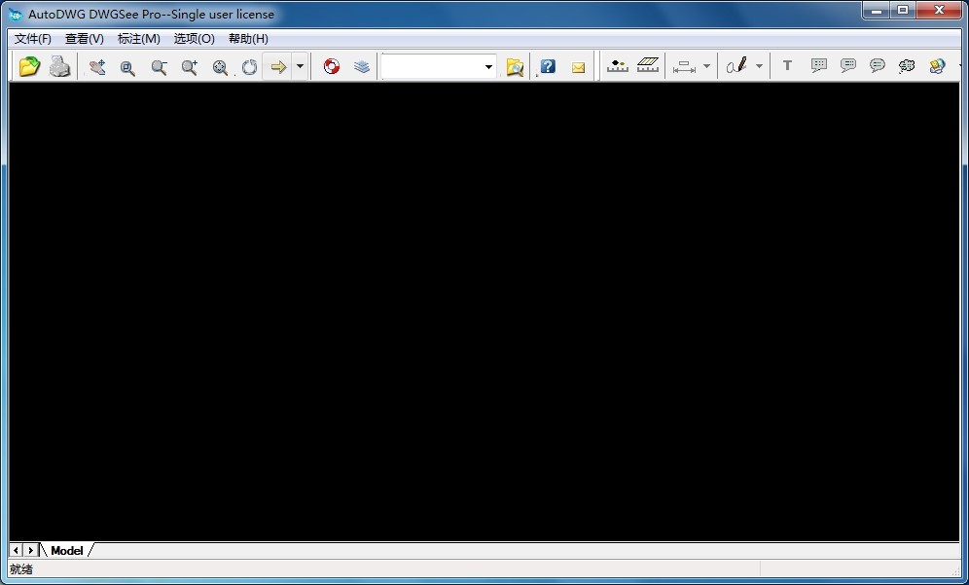Image resolution: width=969 pixels, height=585 pixels.
Task: Click the open file folder icon
Action: (x=29, y=66)
